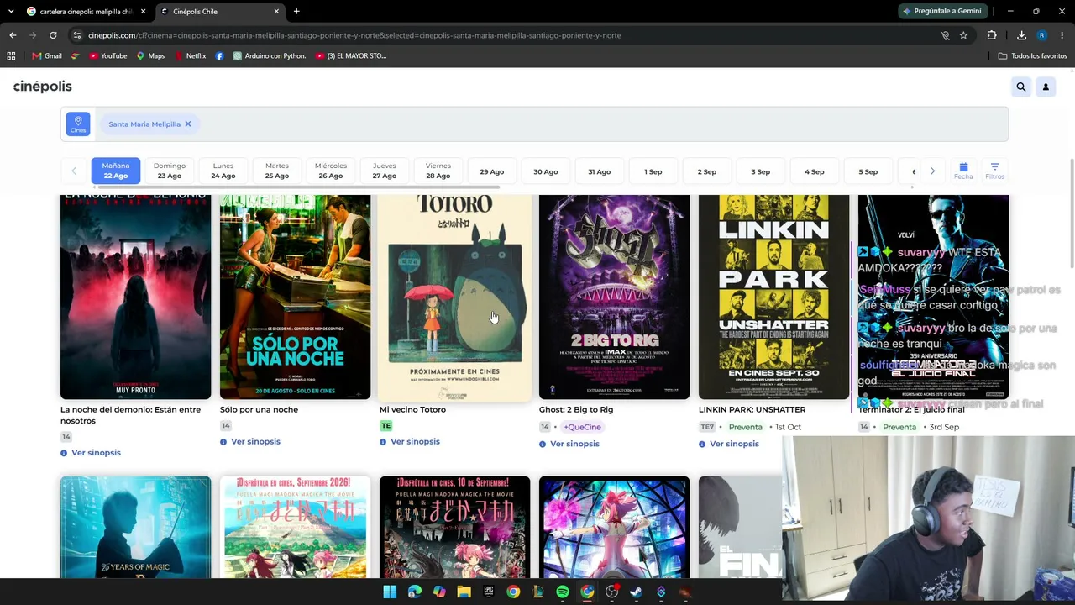The height and width of the screenshot is (605, 1075).
Task: Open Gmail bookmark
Action: pyautogui.click(x=47, y=56)
